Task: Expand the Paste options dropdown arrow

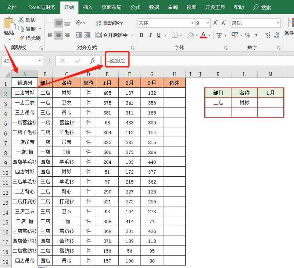Action: click(10, 39)
